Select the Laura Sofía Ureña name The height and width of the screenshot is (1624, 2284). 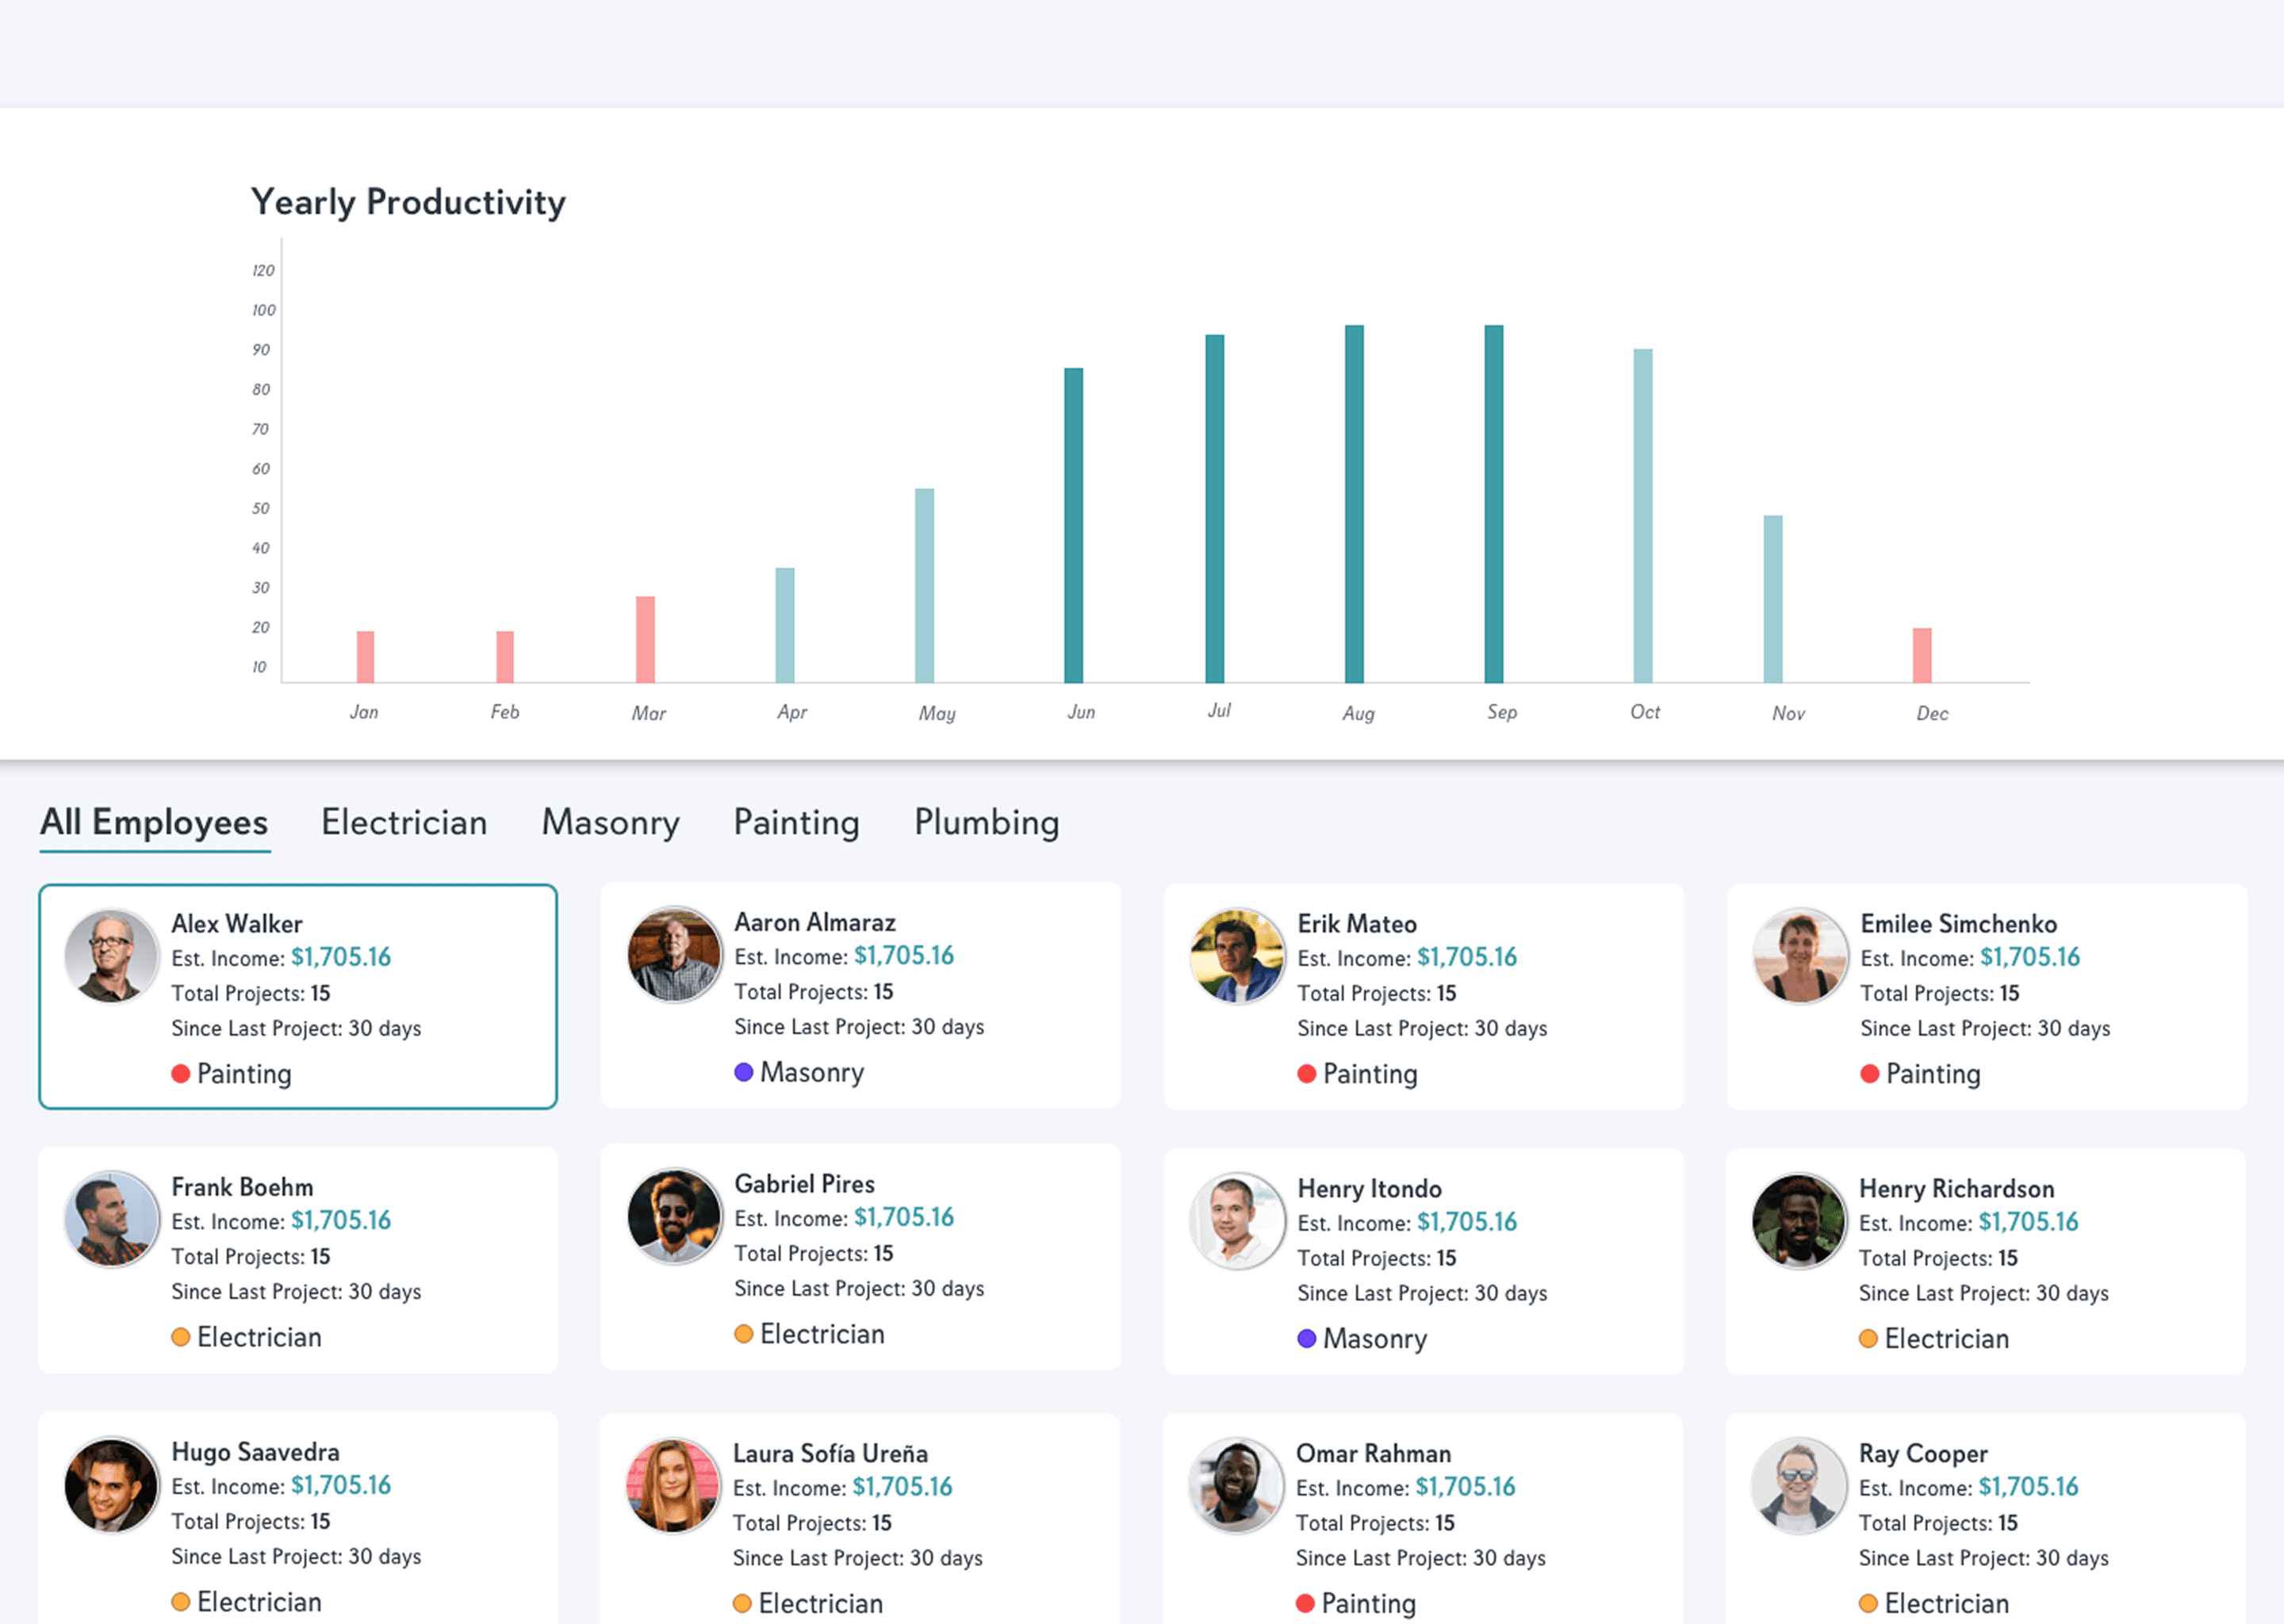click(830, 1453)
